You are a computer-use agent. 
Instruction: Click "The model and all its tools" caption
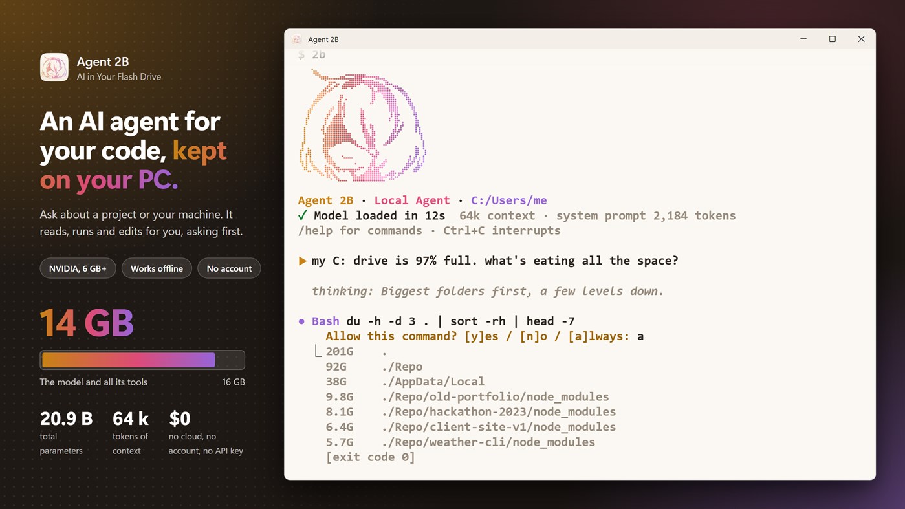(x=94, y=382)
